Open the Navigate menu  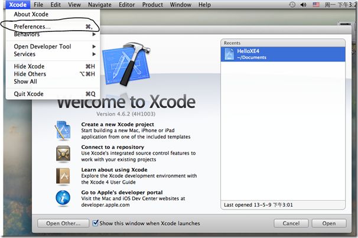click(100, 5)
